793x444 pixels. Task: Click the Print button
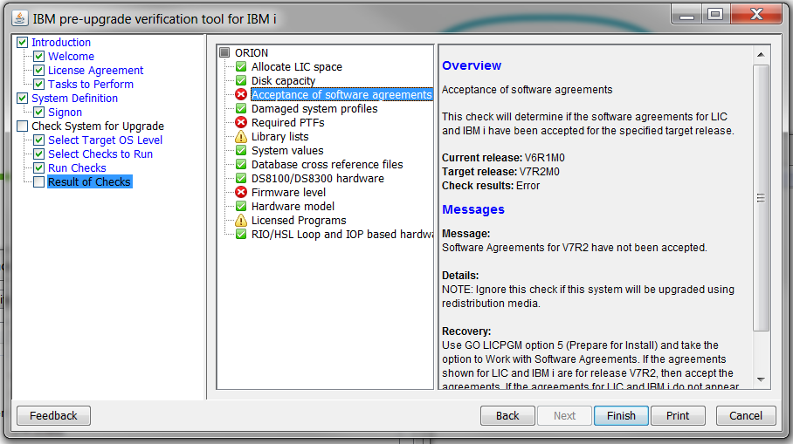click(678, 416)
